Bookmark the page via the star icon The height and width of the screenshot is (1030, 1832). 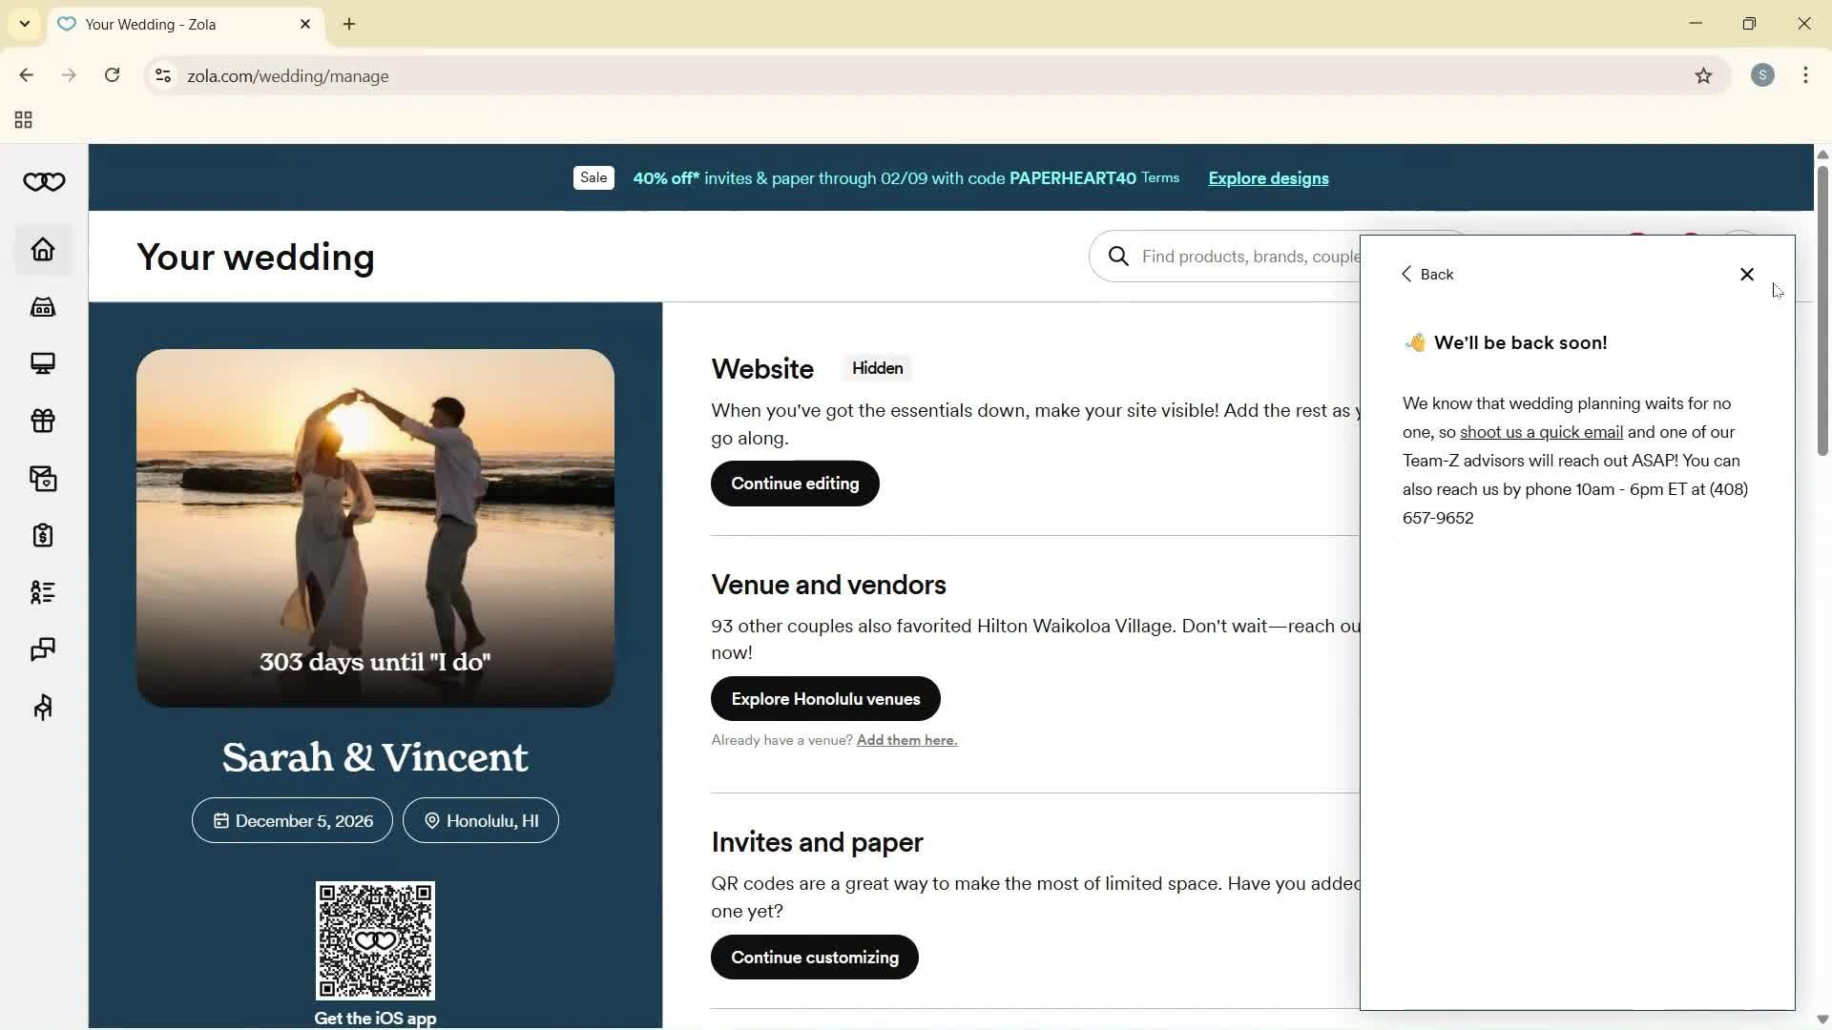[x=1705, y=75]
